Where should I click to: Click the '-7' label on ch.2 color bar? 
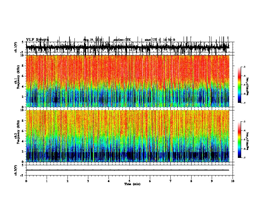pos(244,158)
